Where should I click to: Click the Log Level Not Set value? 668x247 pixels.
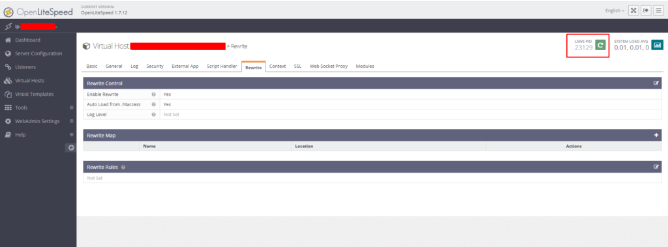[172, 115]
